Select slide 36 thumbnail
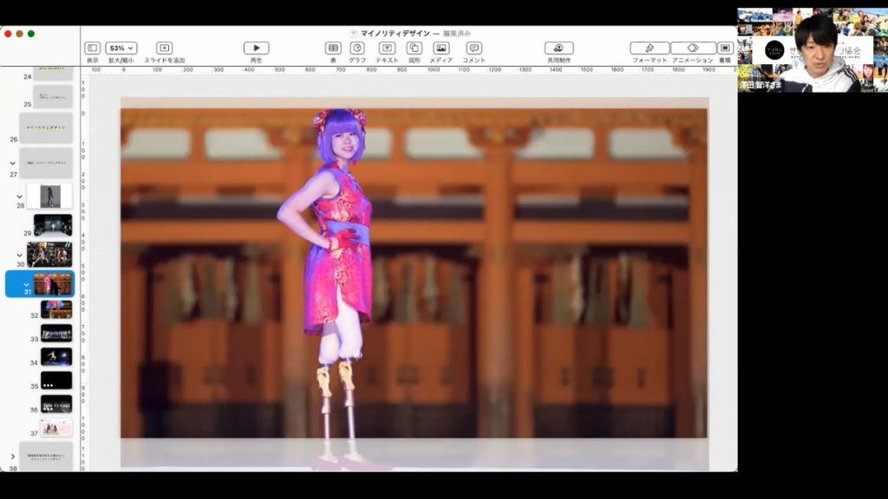Screen dimensions: 888x499 pos(56,404)
